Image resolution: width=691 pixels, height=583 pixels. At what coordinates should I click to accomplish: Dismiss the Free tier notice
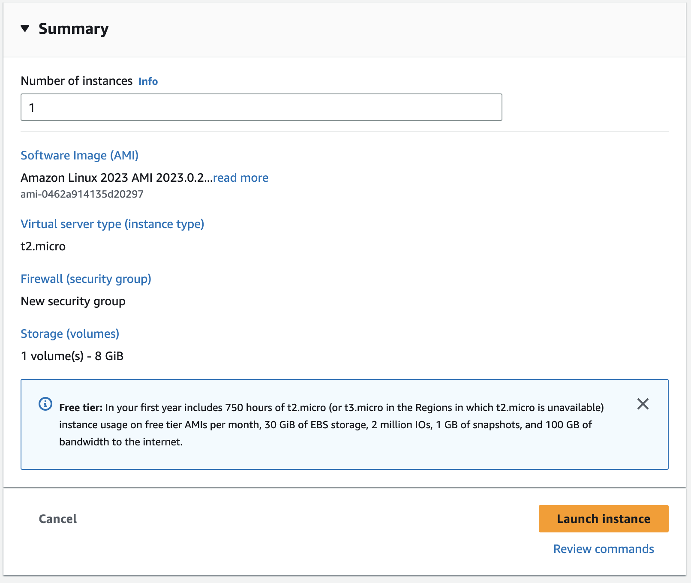click(643, 404)
